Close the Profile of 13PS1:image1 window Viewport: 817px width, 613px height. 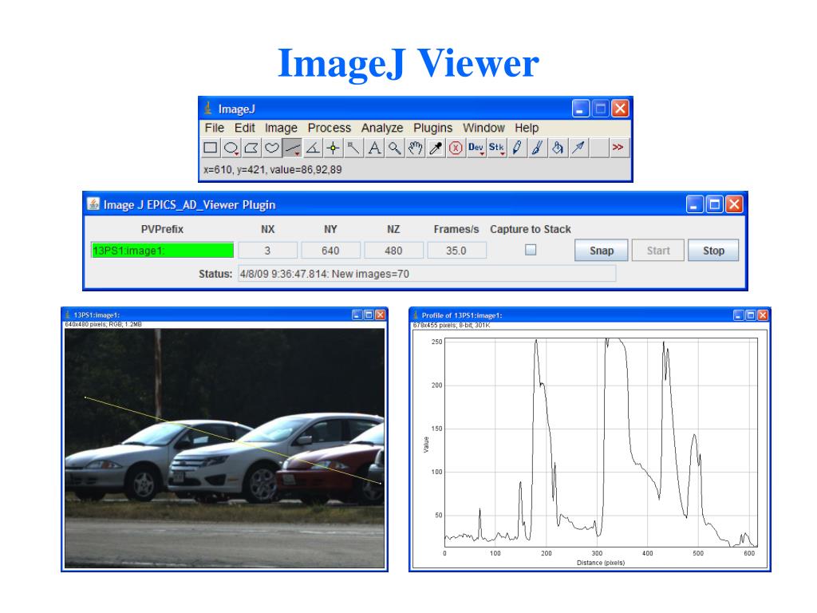tap(762, 314)
